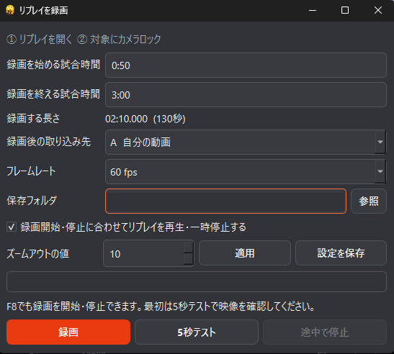The image size is (394, 354).
Task: Click the 途中で停止 button
Action: (x=324, y=332)
